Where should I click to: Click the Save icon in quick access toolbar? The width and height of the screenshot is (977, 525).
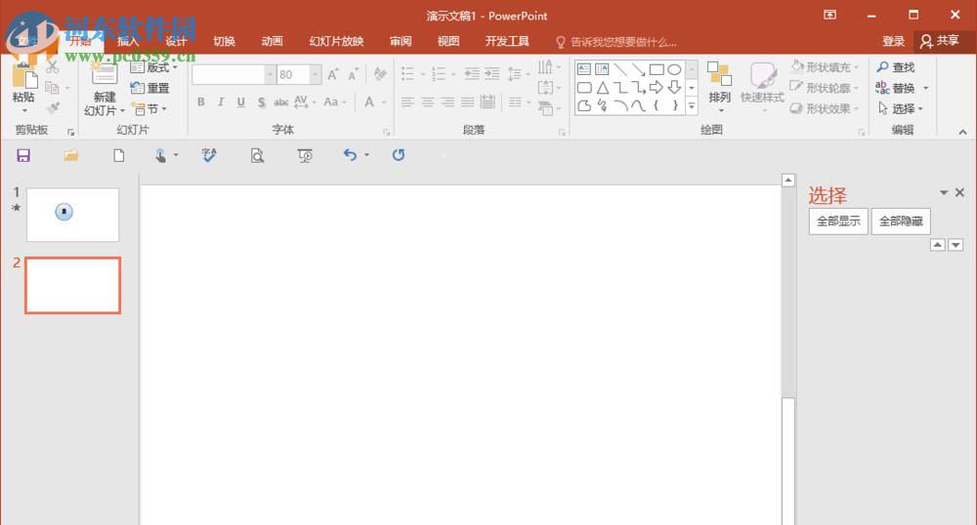click(x=23, y=155)
